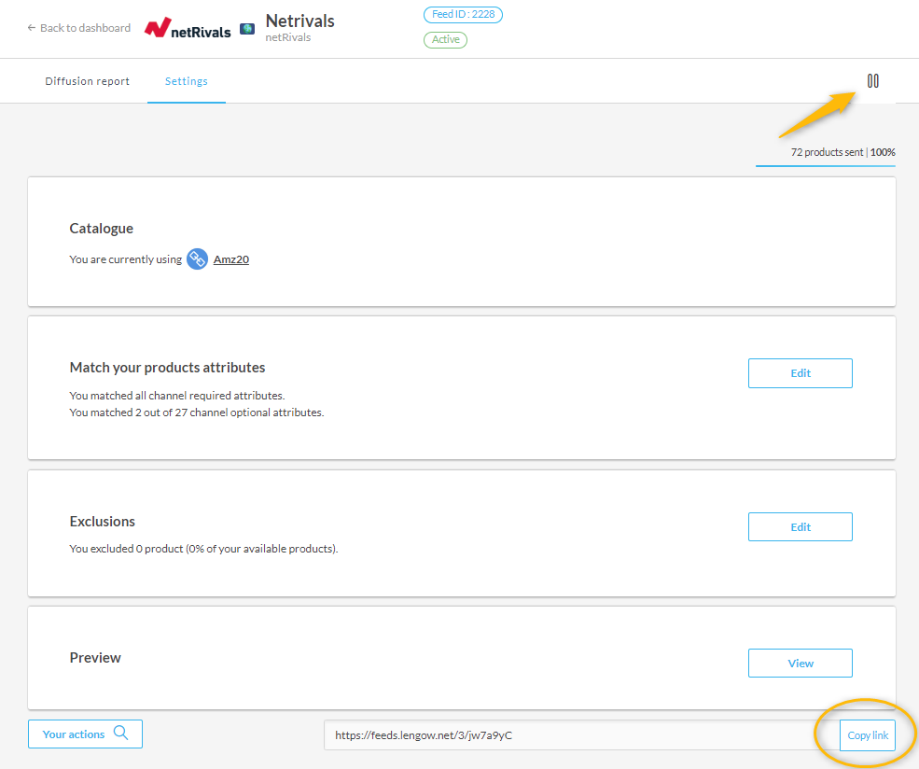Viewport: 919px width, 769px height.
Task: Click the blue chain link catalogue icon
Action: (197, 259)
